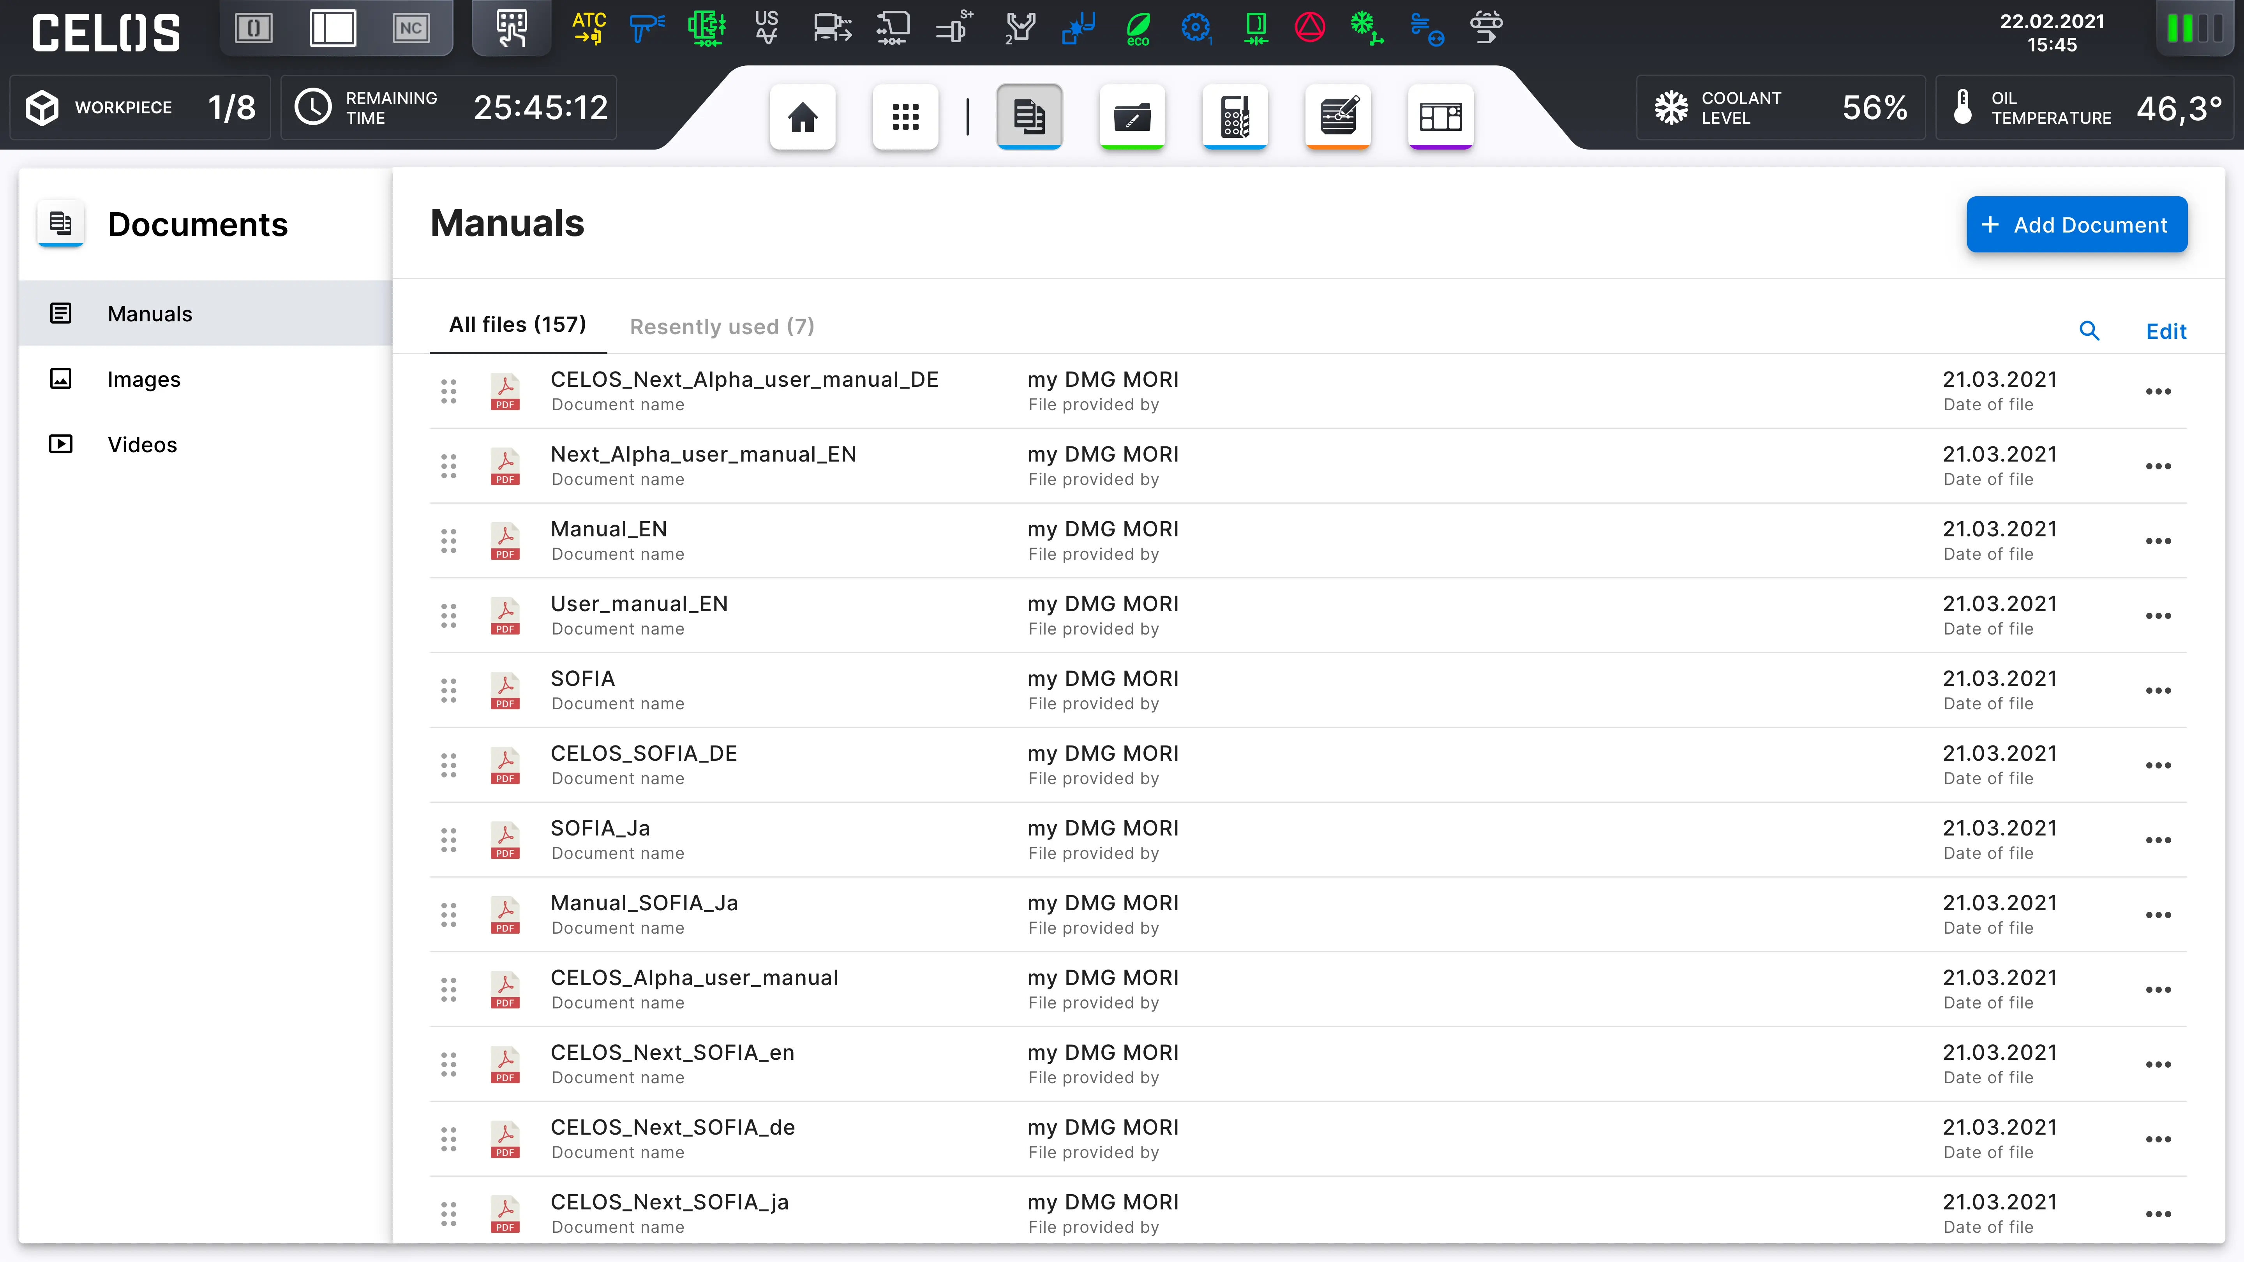Viewport: 2244px width, 1262px height.
Task: Switch to the All files (157) tab
Action: point(517,325)
